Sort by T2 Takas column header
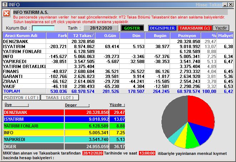The height and width of the screenshot is (162, 236). coord(81,36)
